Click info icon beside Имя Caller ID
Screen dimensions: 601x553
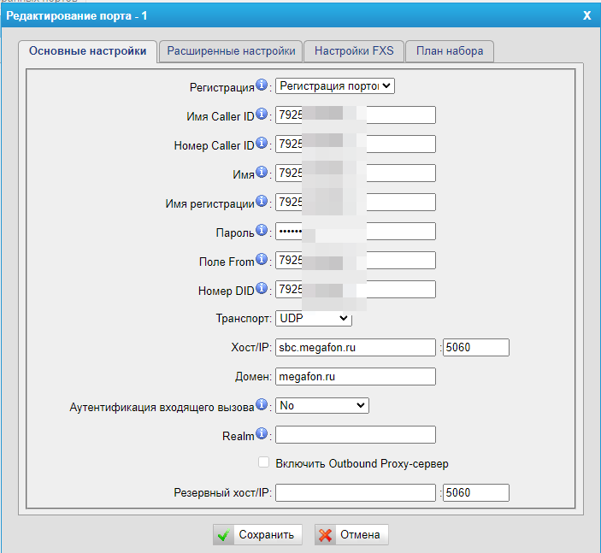click(262, 114)
